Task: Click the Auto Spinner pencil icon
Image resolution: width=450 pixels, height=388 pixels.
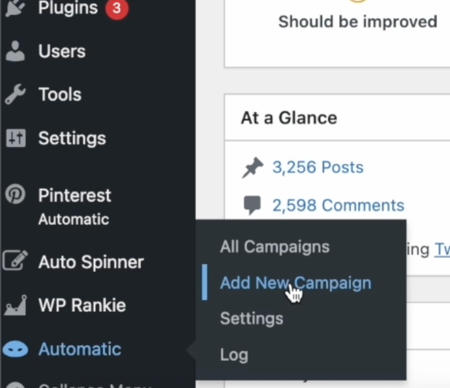Action: pos(15,261)
